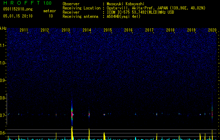The width and height of the screenshot is (220, 140).
Task: Click the 0.7 kHz axis label
Action: coord(2,115)
